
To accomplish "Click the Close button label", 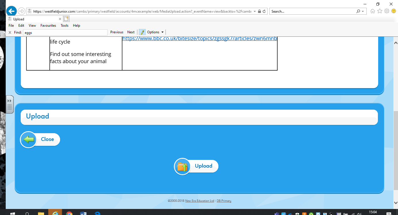I will coord(47,139).
